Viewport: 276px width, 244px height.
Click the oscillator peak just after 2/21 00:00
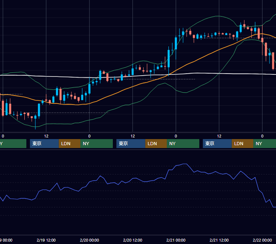pos(185,164)
